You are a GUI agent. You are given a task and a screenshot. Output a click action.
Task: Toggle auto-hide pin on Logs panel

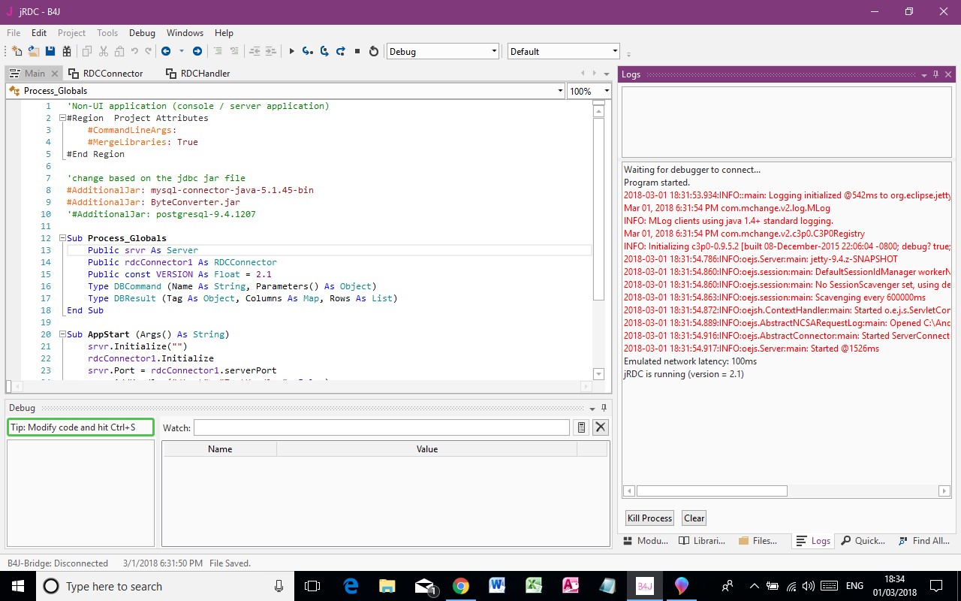tap(935, 74)
